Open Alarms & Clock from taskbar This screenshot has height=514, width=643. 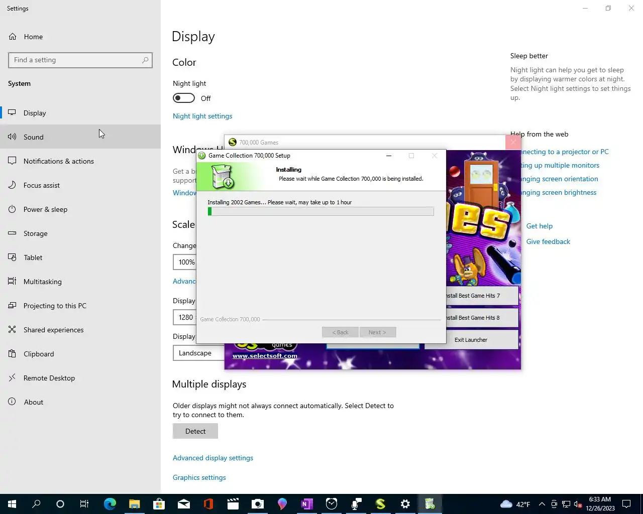point(331,504)
